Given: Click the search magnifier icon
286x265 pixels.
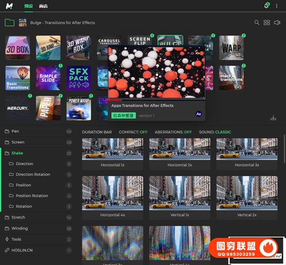Looking at the screenshot, I should click(x=257, y=22).
